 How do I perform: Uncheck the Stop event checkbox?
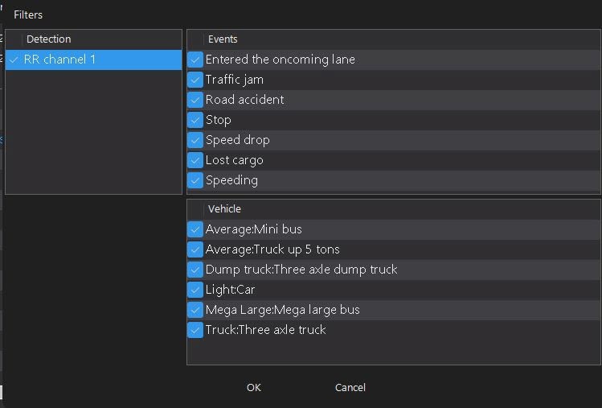195,120
